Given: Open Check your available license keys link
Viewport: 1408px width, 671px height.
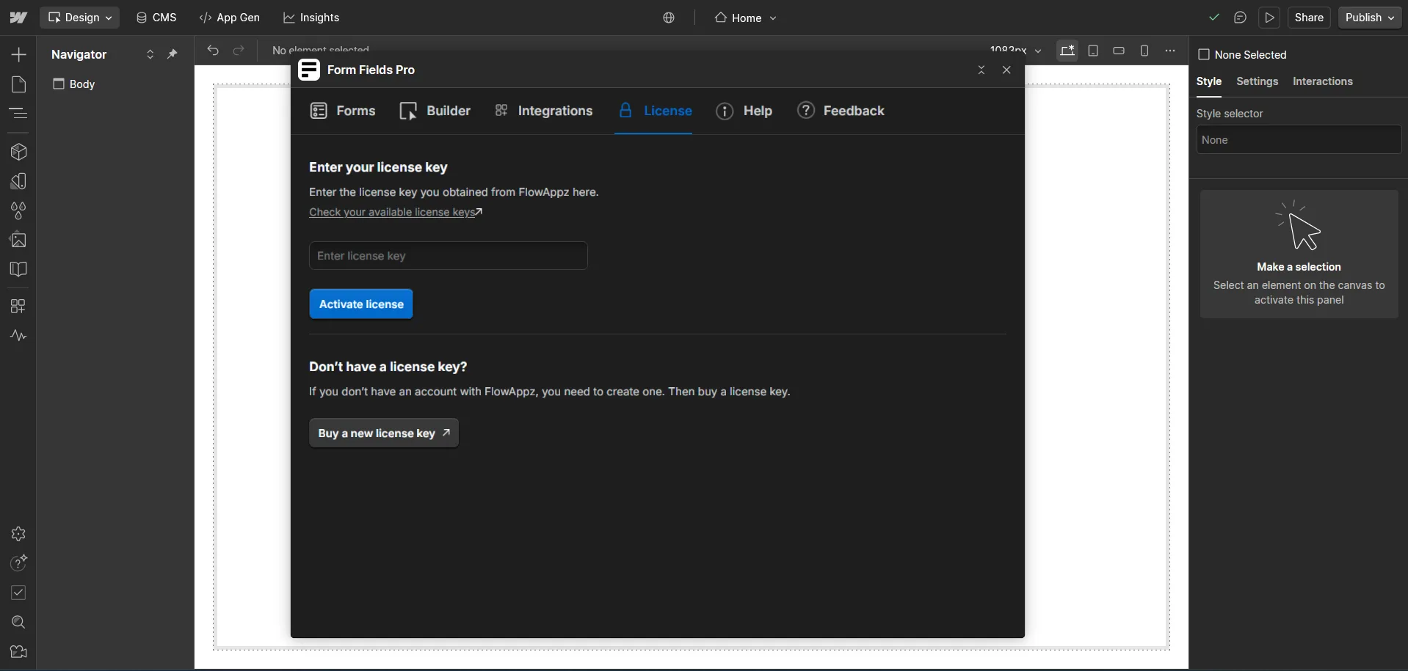Looking at the screenshot, I should [x=396, y=212].
